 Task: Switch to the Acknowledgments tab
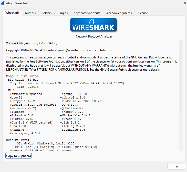click(119, 13)
